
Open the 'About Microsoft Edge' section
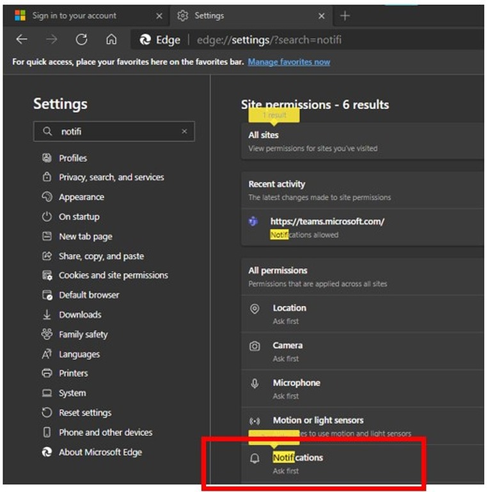[100, 452]
